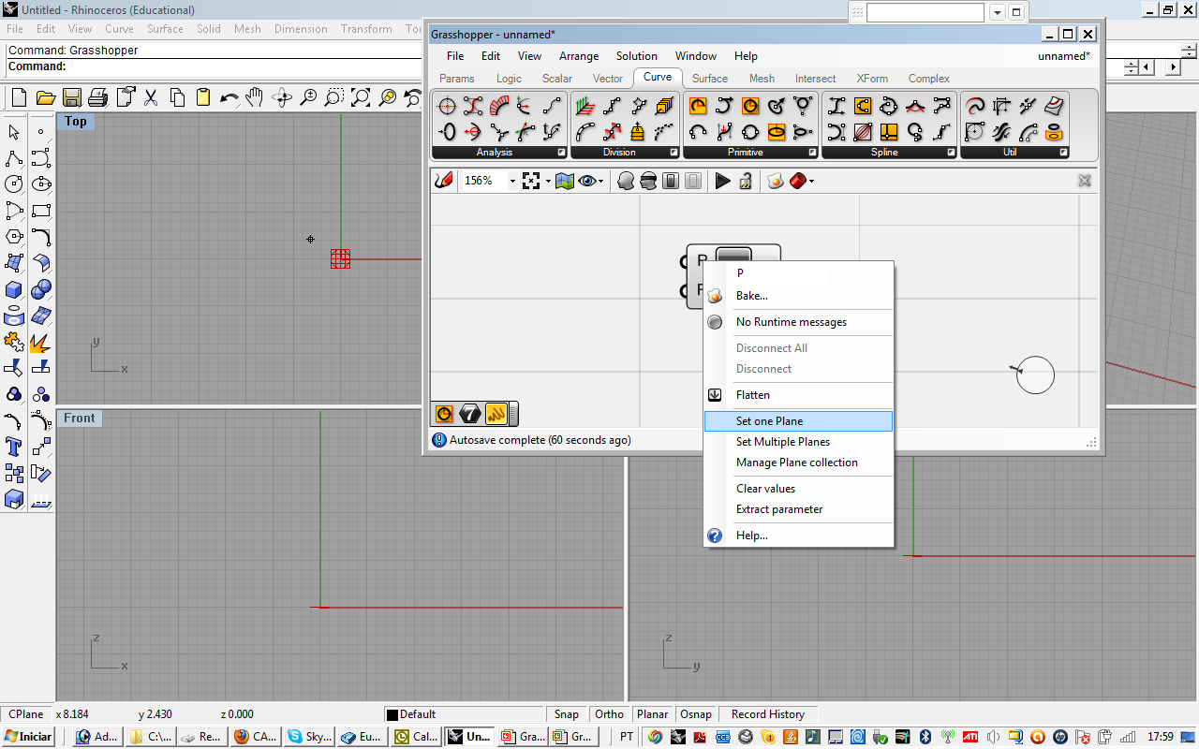Expand the Util panel
Image resolution: width=1199 pixels, height=749 pixels.
coord(1063,152)
